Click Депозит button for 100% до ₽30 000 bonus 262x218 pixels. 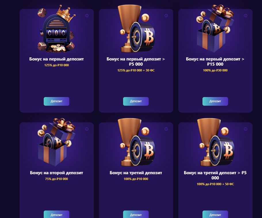click(215, 101)
